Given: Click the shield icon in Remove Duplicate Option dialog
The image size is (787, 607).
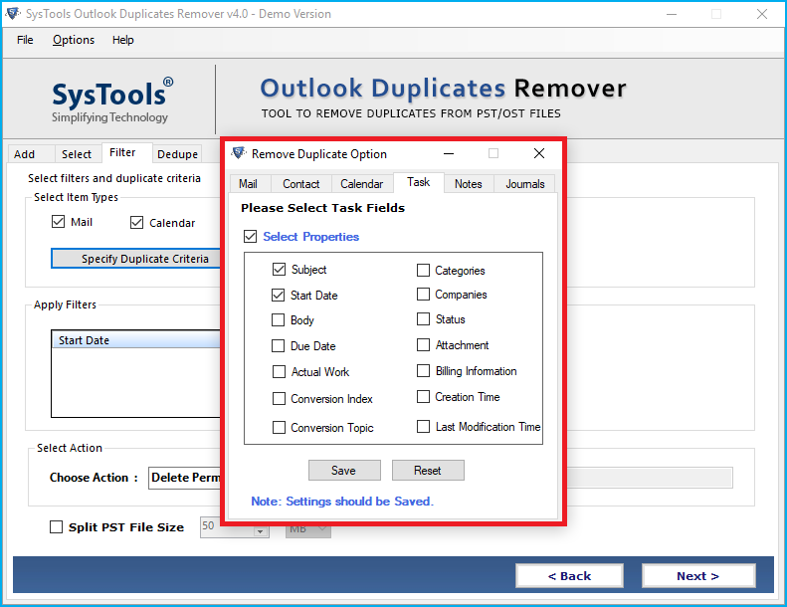Looking at the screenshot, I should point(239,153).
